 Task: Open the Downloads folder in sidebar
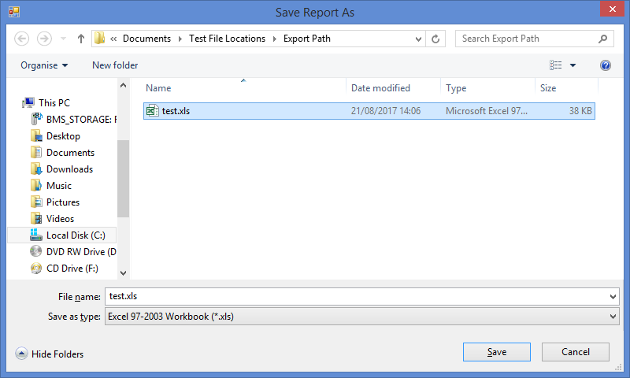69,169
